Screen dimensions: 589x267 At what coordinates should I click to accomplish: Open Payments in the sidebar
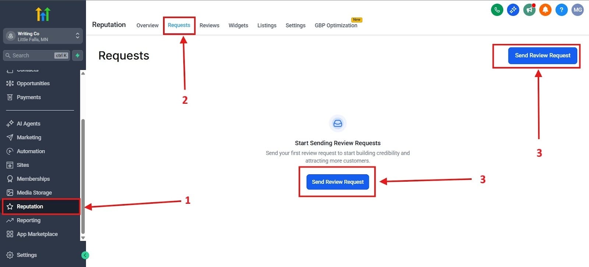click(29, 97)
